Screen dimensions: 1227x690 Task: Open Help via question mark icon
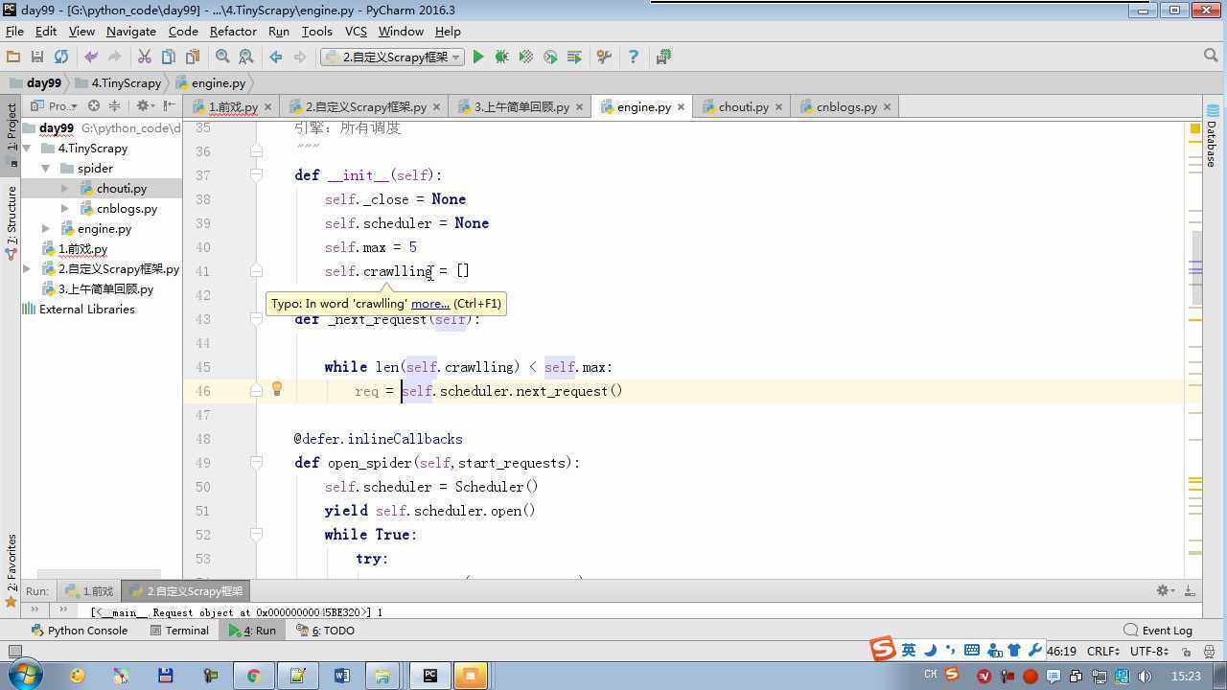coord(633,57)
